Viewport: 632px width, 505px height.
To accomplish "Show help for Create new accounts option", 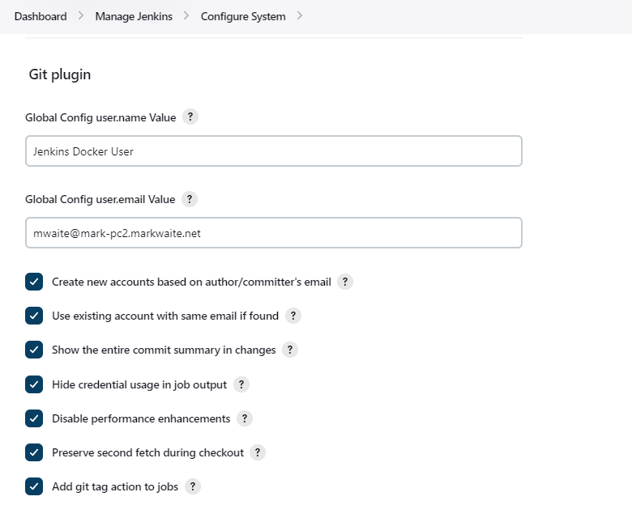I will pos(345,282).
